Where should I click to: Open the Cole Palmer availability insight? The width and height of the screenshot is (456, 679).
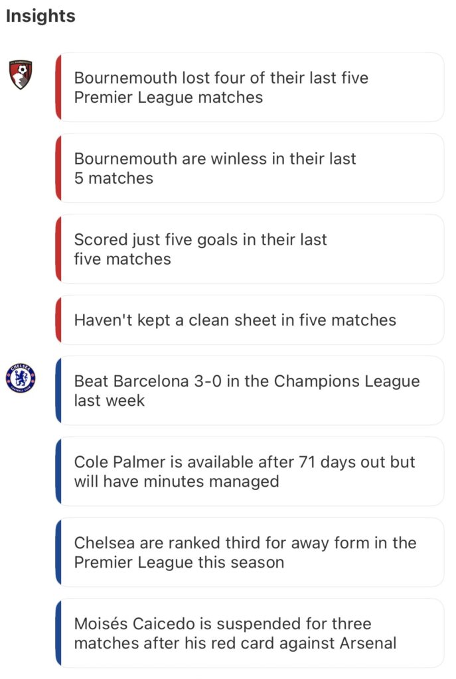click(x=250, y=471)
